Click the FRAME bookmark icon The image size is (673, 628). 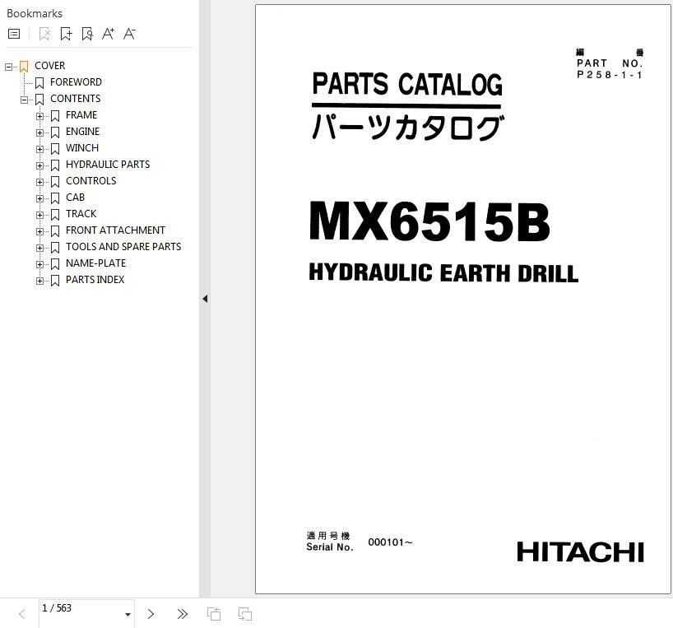[55, 115]
